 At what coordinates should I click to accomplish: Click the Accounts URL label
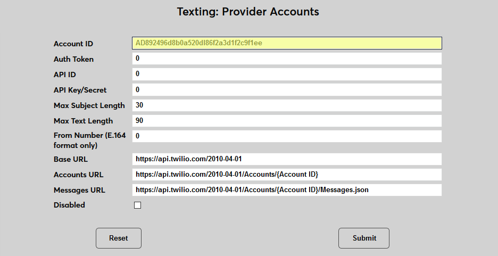tap(78, 175)
